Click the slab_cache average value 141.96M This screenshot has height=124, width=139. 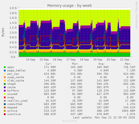(x=103, y=81)
